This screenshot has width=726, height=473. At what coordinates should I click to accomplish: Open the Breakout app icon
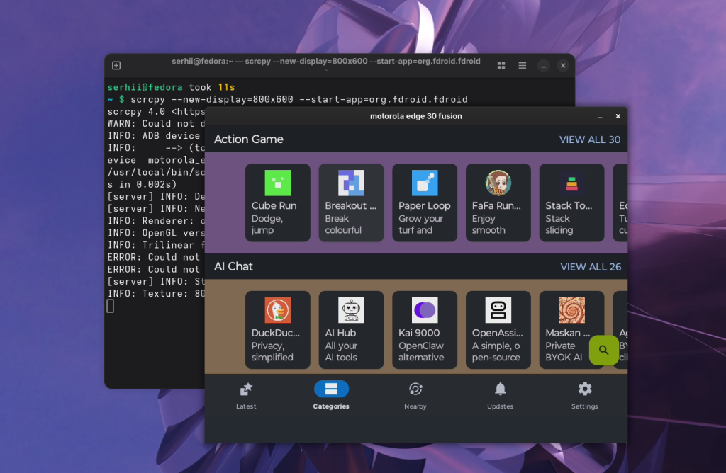coord(351,183)
